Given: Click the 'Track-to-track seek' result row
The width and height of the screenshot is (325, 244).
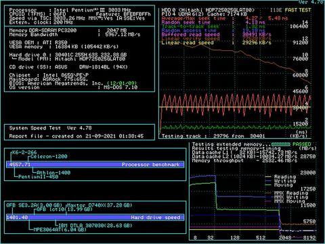Looking at the screenshot, I should (x=213, y=26).
